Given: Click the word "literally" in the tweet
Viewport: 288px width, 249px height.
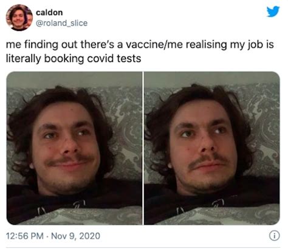Looking at the screenshot, I should click(24, 59).
